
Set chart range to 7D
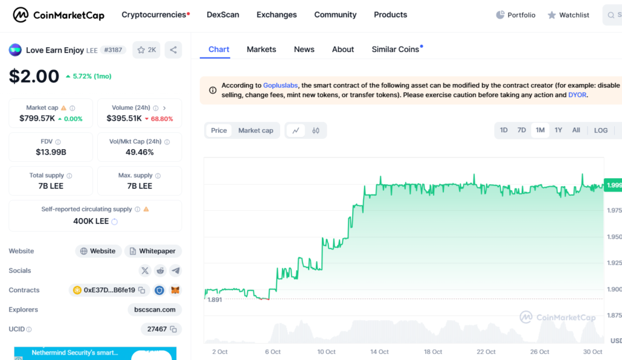(522, 130)
